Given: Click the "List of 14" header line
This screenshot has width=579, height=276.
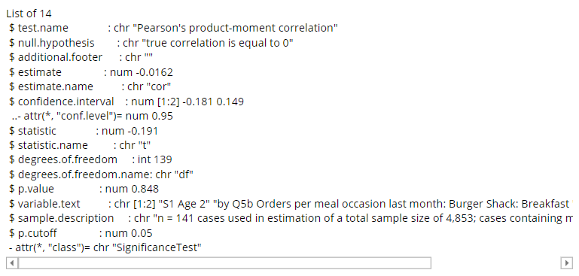Looking at the screenshot, I should (x=29, y=14).
